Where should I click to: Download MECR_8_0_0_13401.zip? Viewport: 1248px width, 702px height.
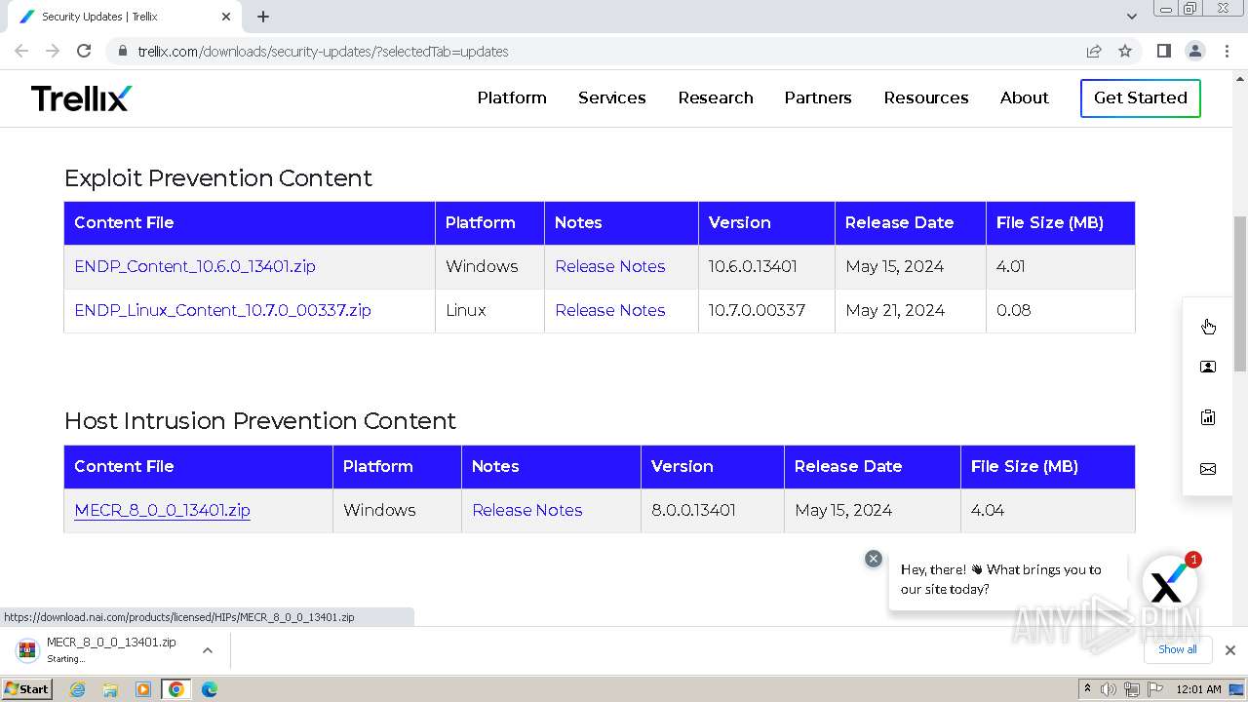tap(162, 510)
